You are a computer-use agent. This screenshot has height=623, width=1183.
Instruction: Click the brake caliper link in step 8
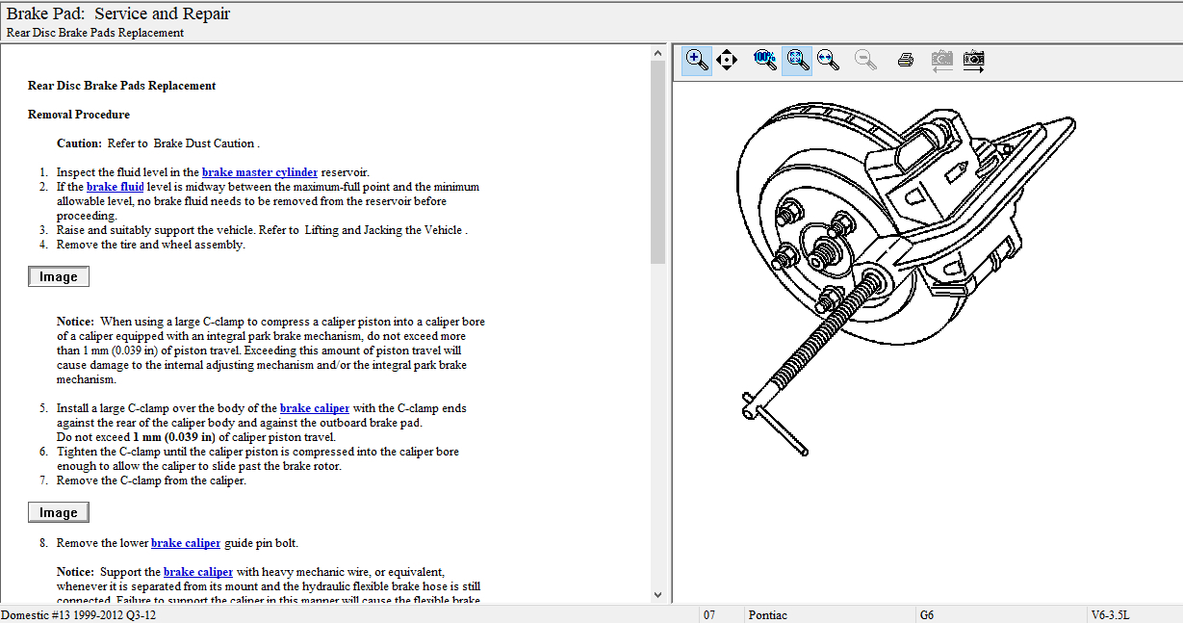[185, 543]
